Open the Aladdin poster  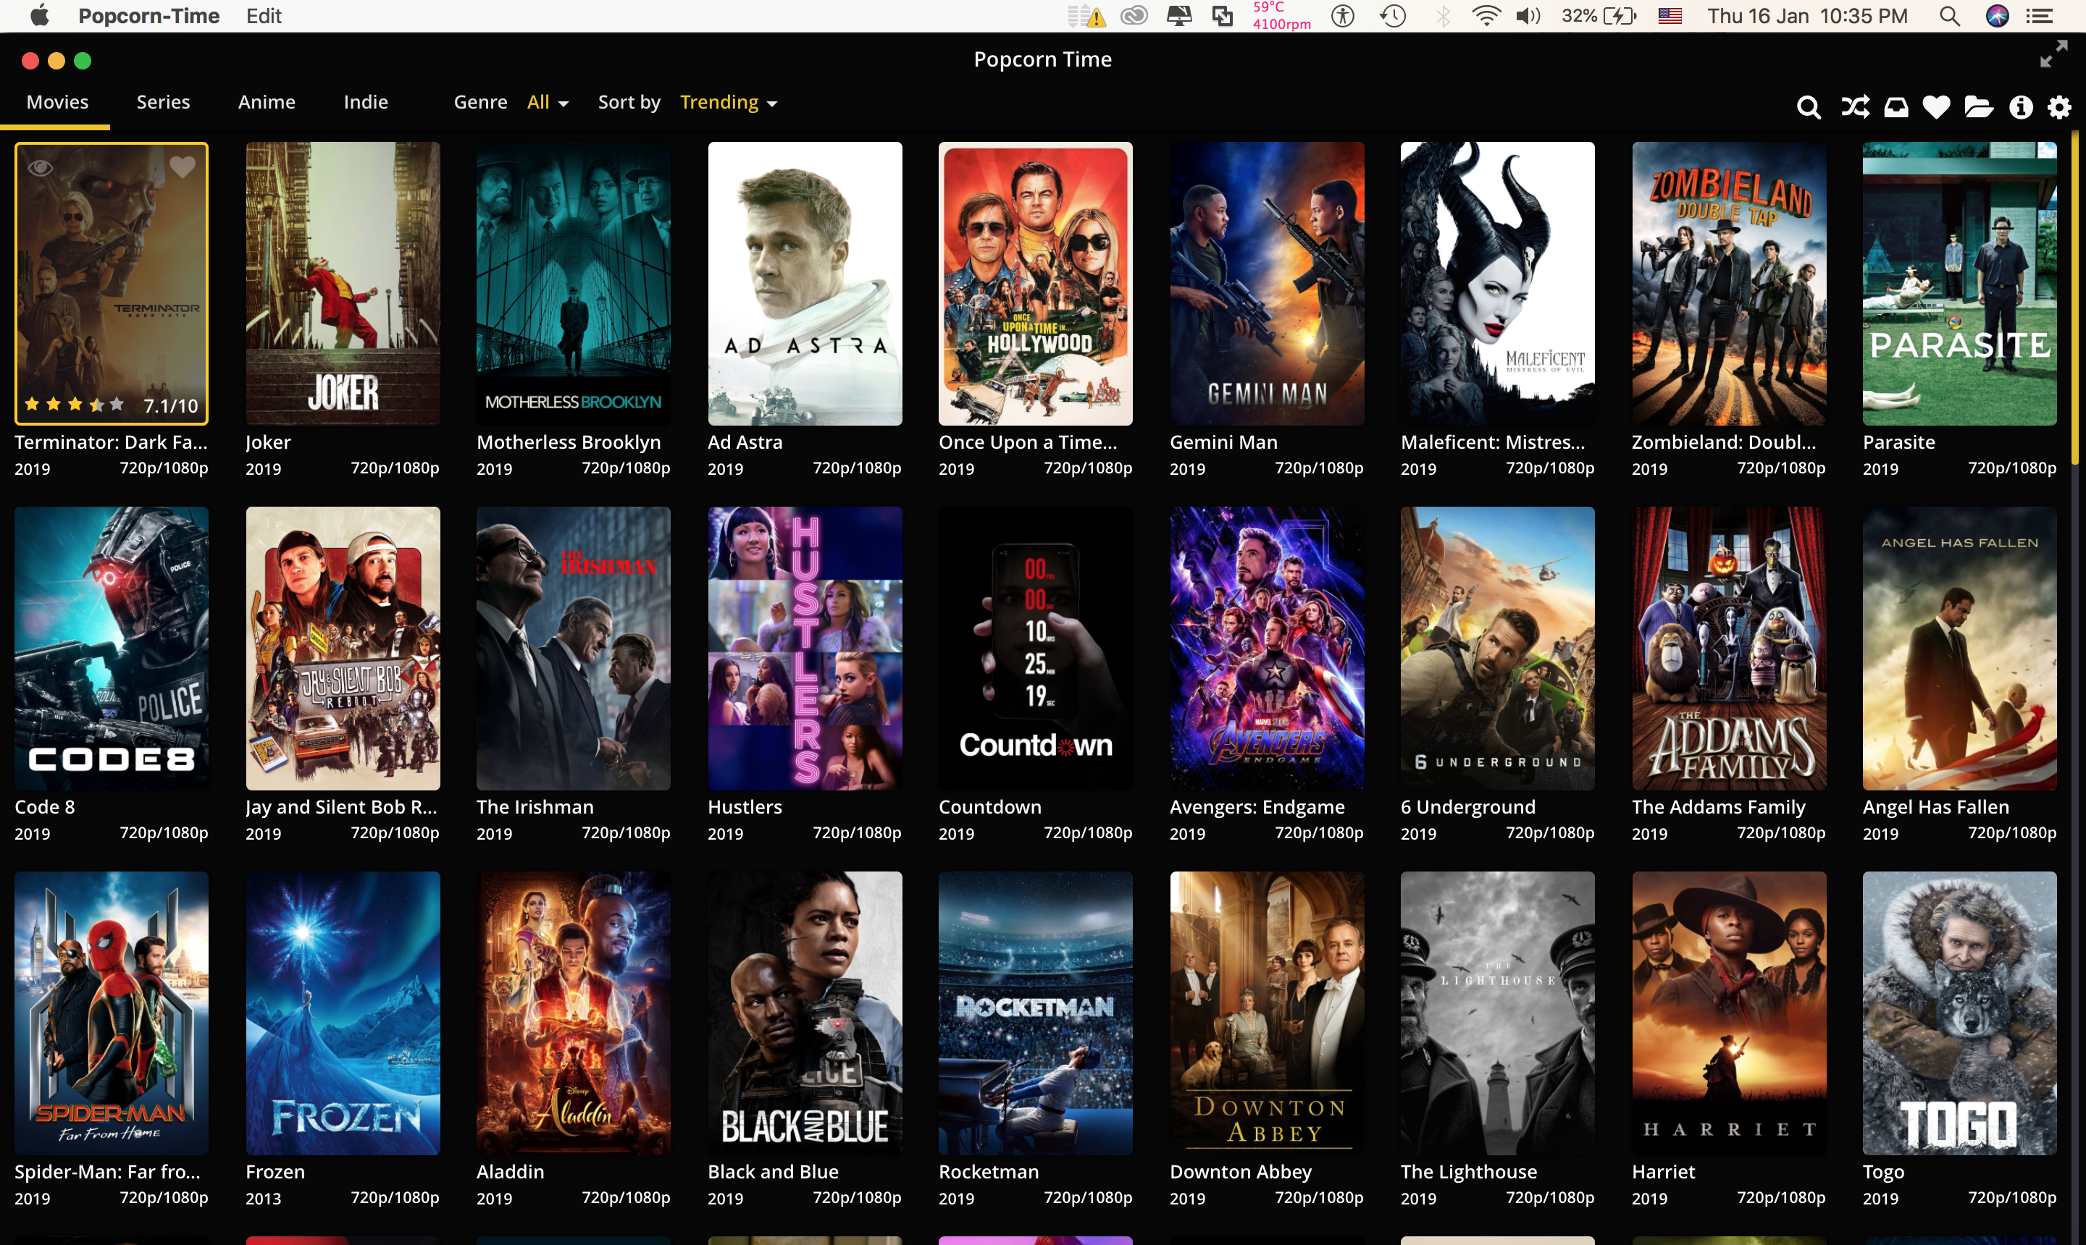tap(574, 1013)
